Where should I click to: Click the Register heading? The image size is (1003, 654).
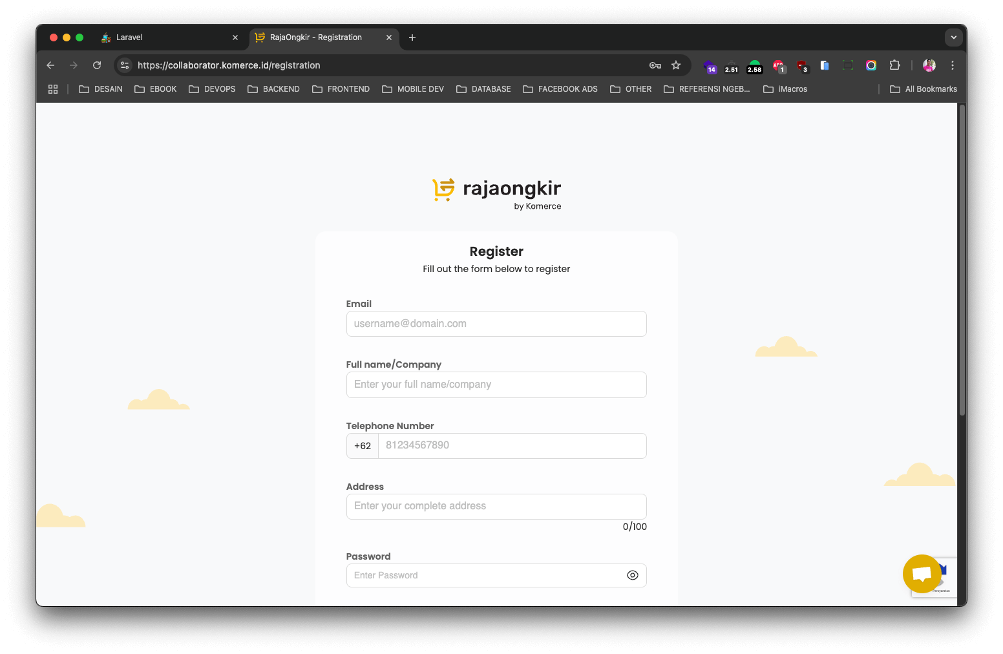(x=496, y=251)
